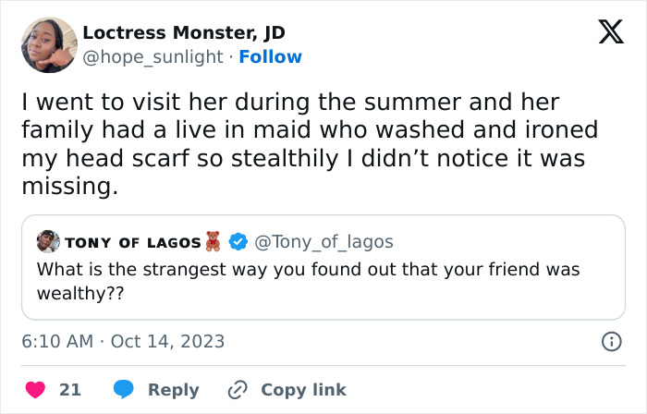Open the @hope_sunlight handle

153,57
